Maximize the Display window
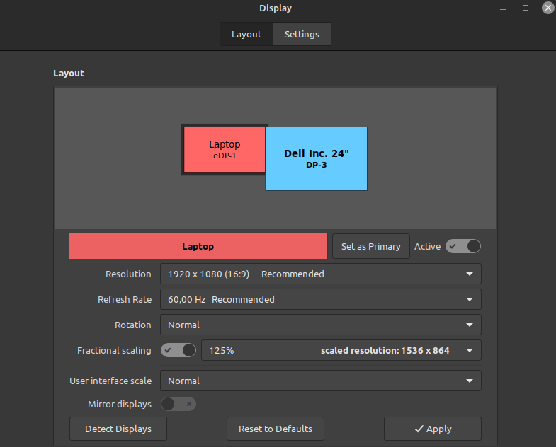556x447 pixels. [526, 8]
